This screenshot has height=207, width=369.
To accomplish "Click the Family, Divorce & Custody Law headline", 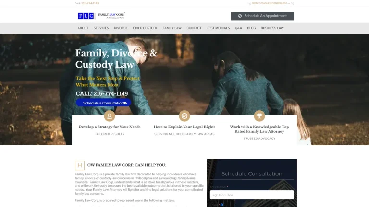I will point(116,58).
